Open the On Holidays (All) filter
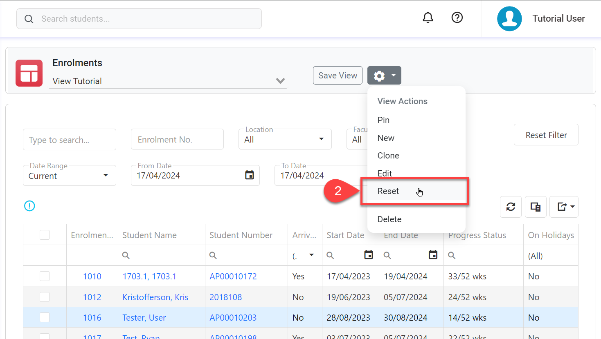Viewport: 601px width, 339px height. click(x=551, y=256)
